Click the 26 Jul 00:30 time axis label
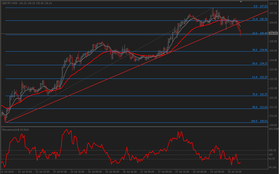279x174 pixels. [x=95, y=172]
